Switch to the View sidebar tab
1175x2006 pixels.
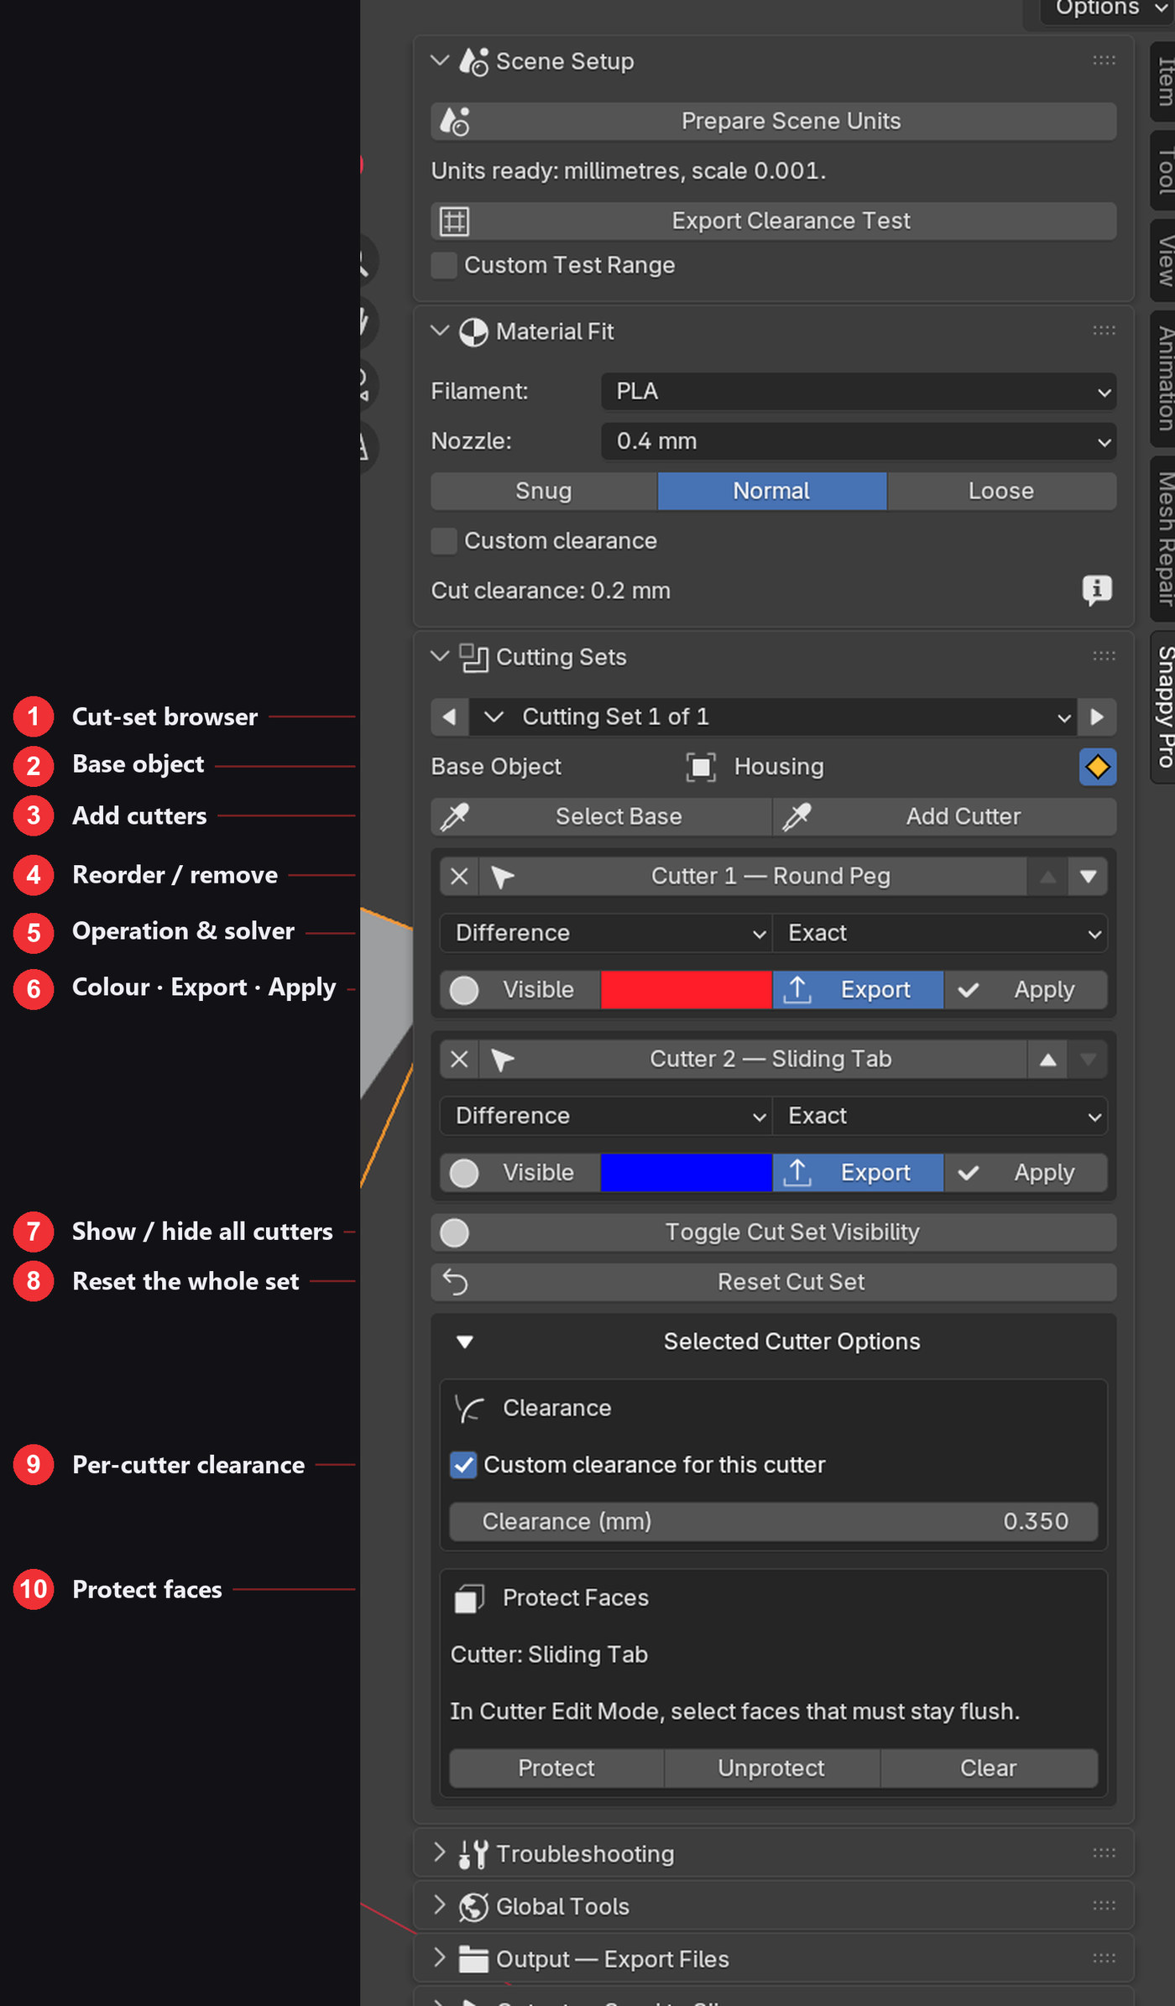point(1164,260)
